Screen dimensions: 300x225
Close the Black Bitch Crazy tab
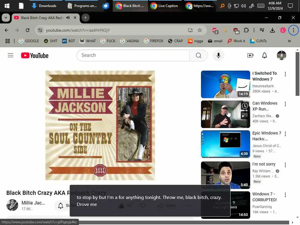(x=75, y=18)
